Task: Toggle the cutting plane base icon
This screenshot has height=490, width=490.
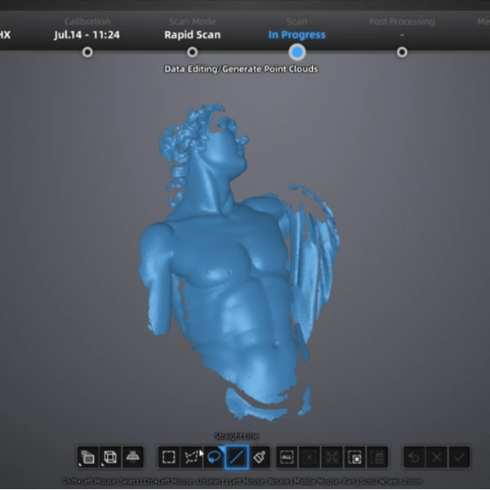Action: [133, 457]
